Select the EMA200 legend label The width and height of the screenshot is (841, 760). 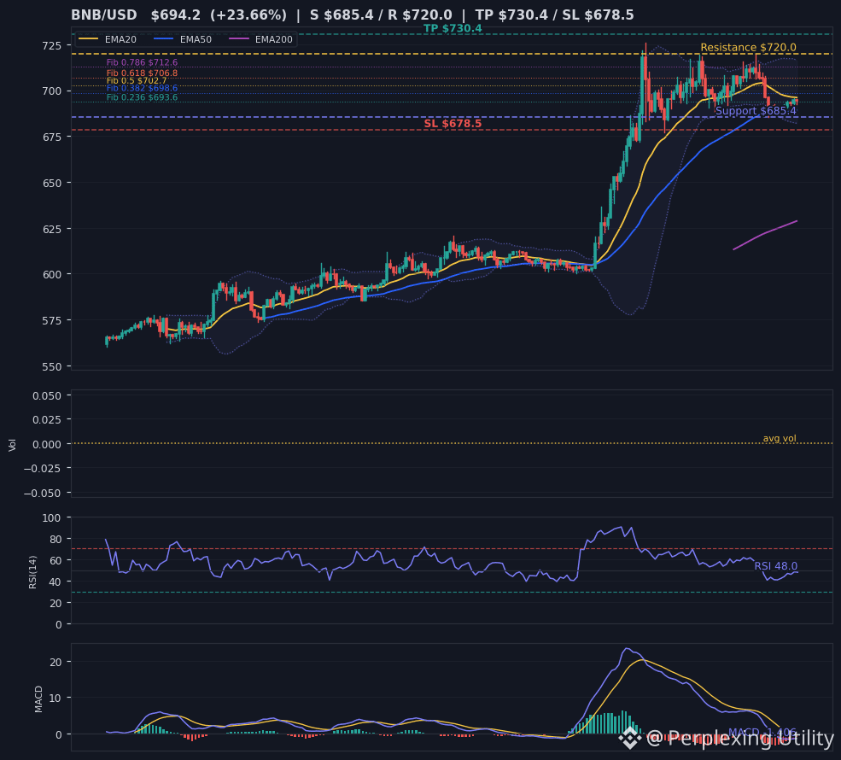[x=273, y=39]
